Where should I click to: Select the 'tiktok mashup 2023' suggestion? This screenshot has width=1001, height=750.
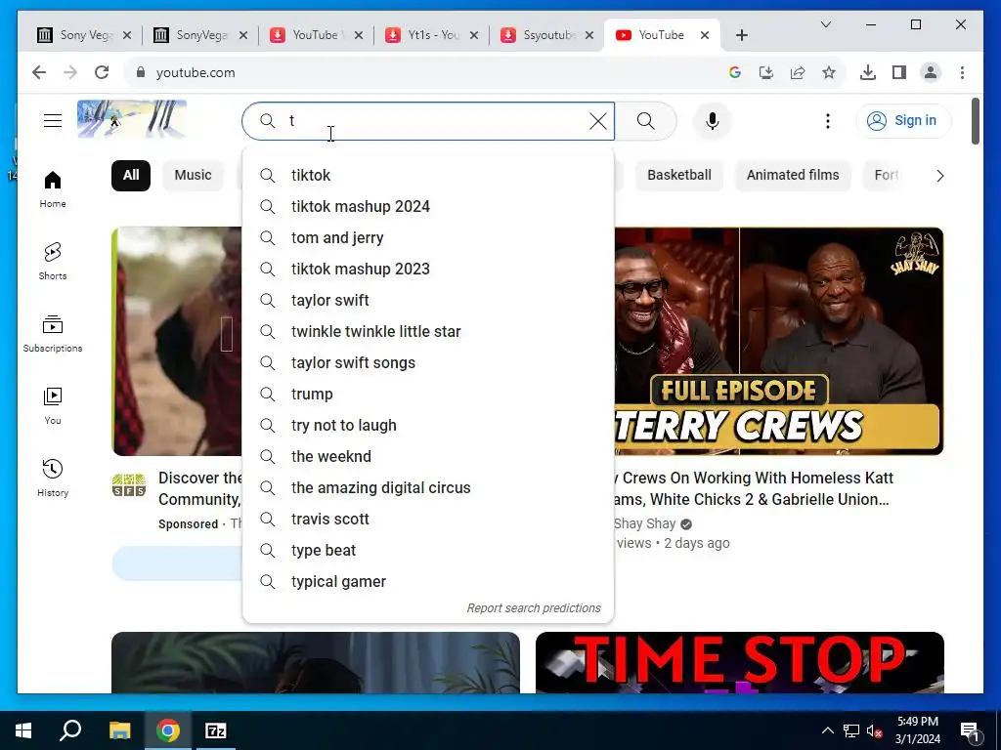tap(428, 269)
